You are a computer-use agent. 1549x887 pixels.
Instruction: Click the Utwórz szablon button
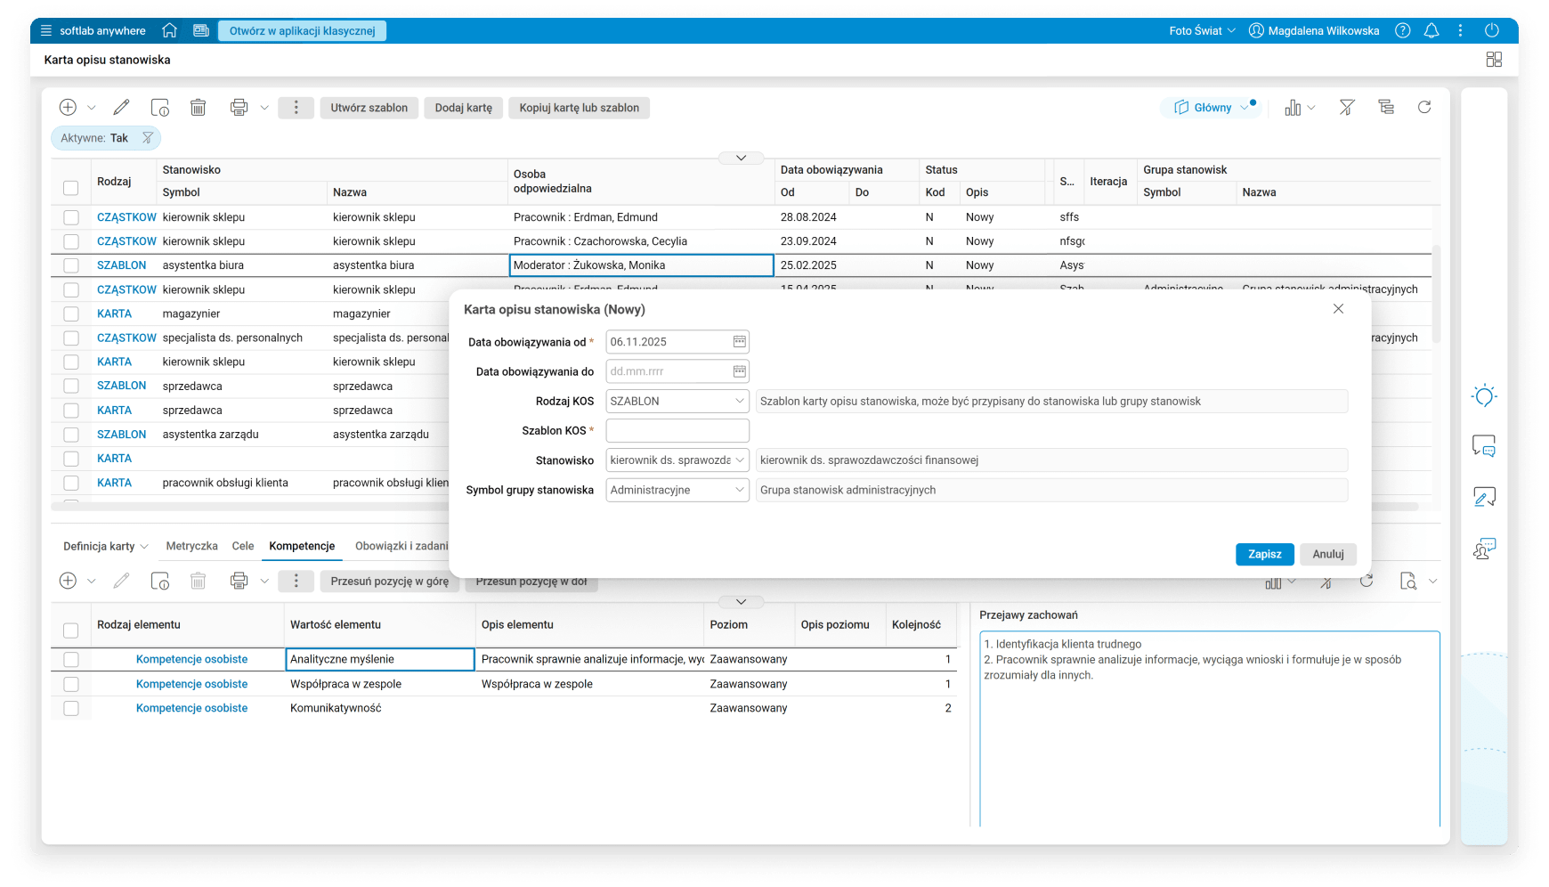pos(369,108)
